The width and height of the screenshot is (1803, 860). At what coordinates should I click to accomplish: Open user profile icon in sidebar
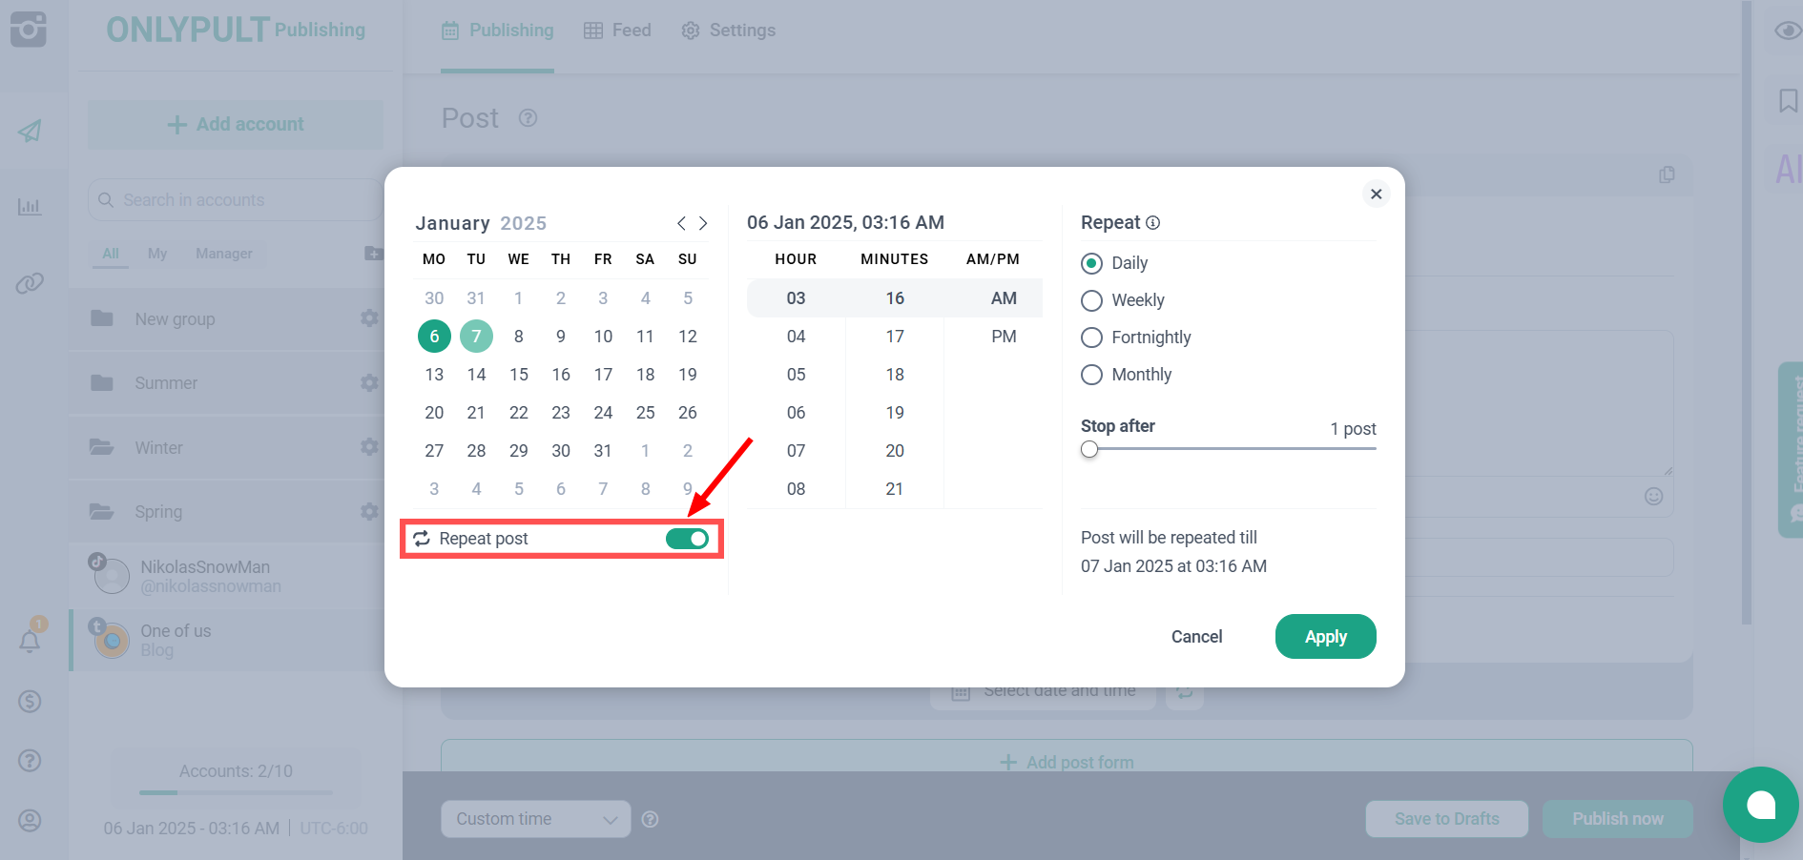(30, 820)
